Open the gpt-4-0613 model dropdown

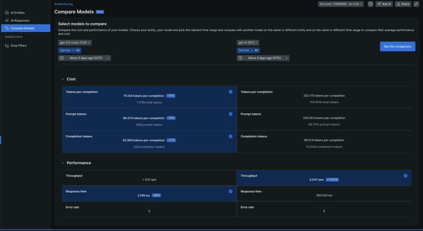pyautogui.click(x=249, y=42)
